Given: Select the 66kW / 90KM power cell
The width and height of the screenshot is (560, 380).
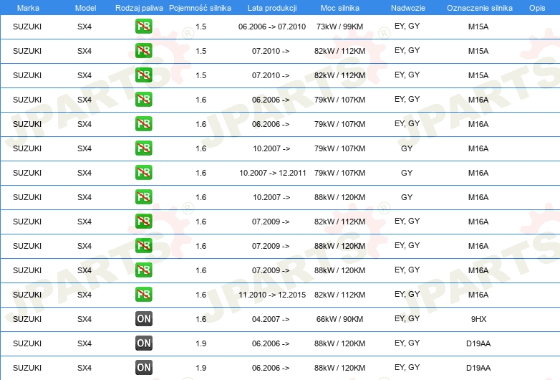Looking at the screenshot, I should [x=339, y=319].
